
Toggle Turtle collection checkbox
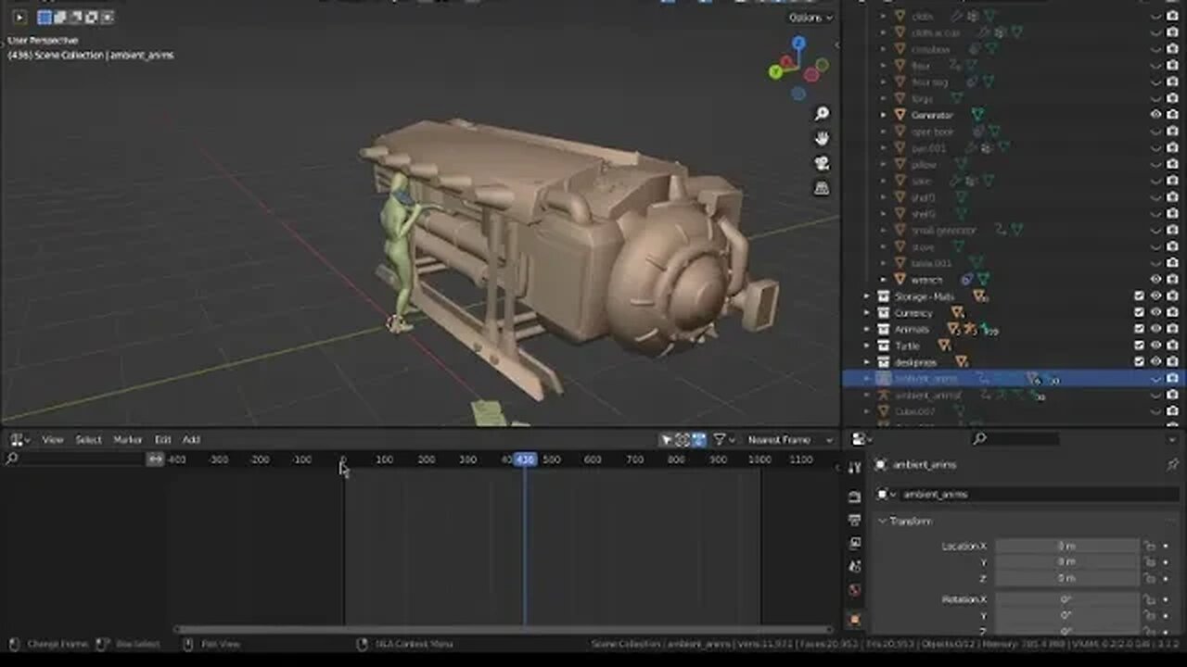coord(1140,346)
